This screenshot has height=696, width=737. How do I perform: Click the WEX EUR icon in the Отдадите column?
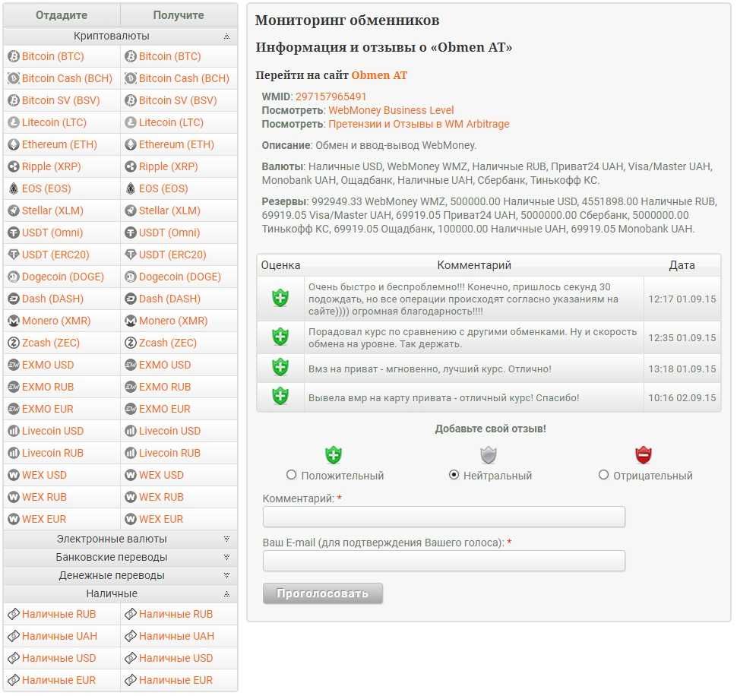pyautogui.click(x=14, y=519)
